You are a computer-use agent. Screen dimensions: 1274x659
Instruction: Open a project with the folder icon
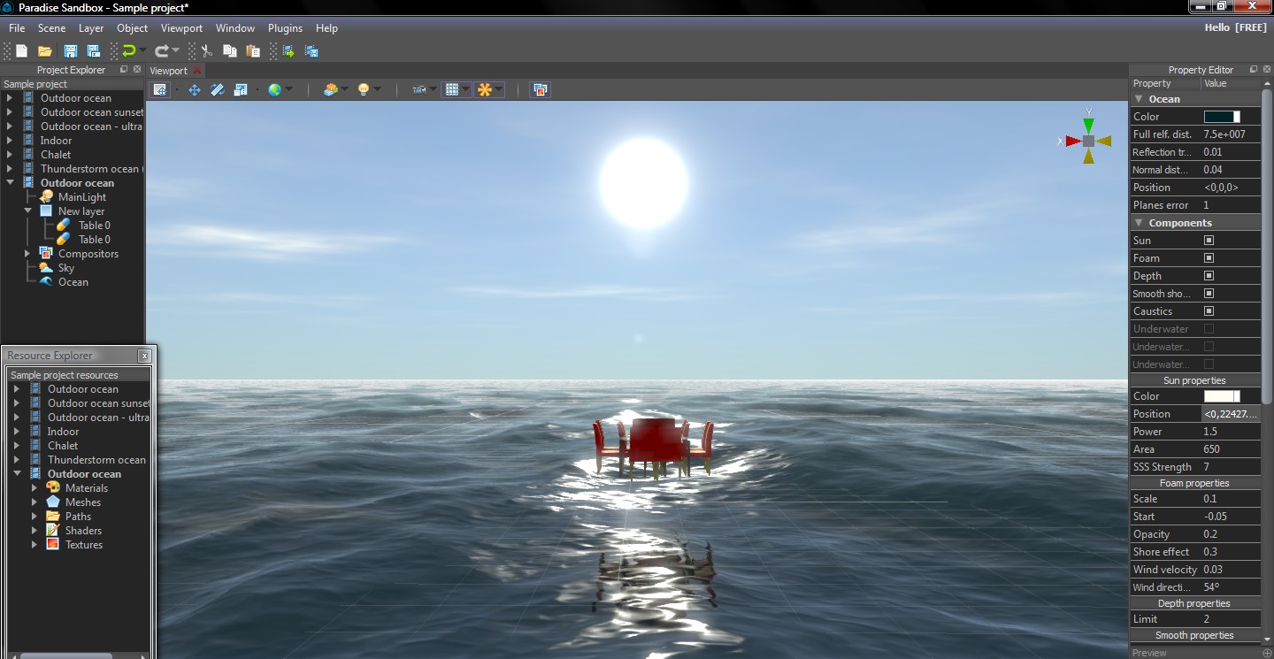(x=44, y=51)
